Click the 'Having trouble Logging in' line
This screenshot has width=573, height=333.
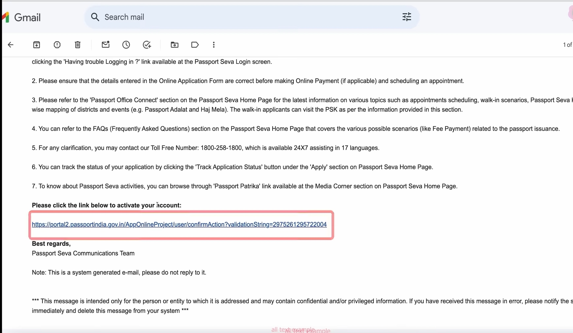pyautogui.click(x=152, y=62)
